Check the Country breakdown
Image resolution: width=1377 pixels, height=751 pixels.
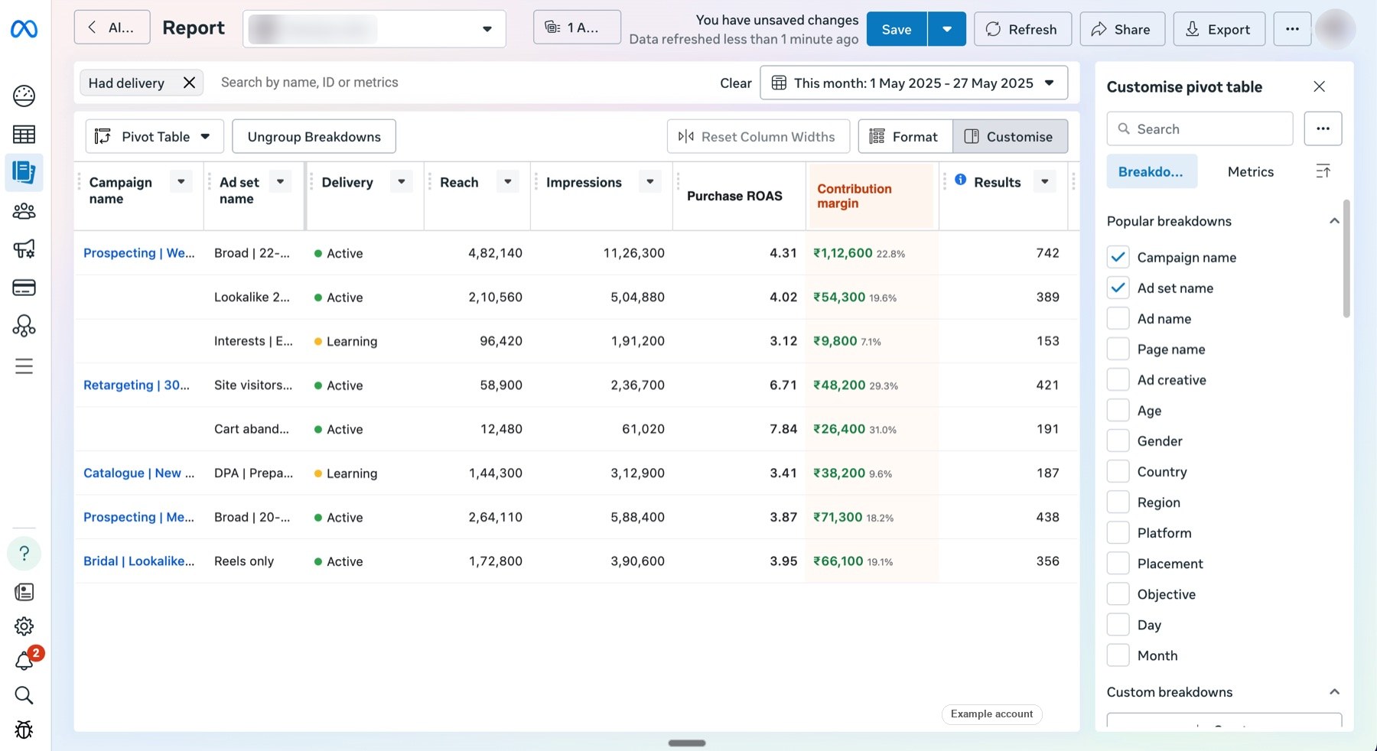pyautogui.click(x=1118, y=471)
